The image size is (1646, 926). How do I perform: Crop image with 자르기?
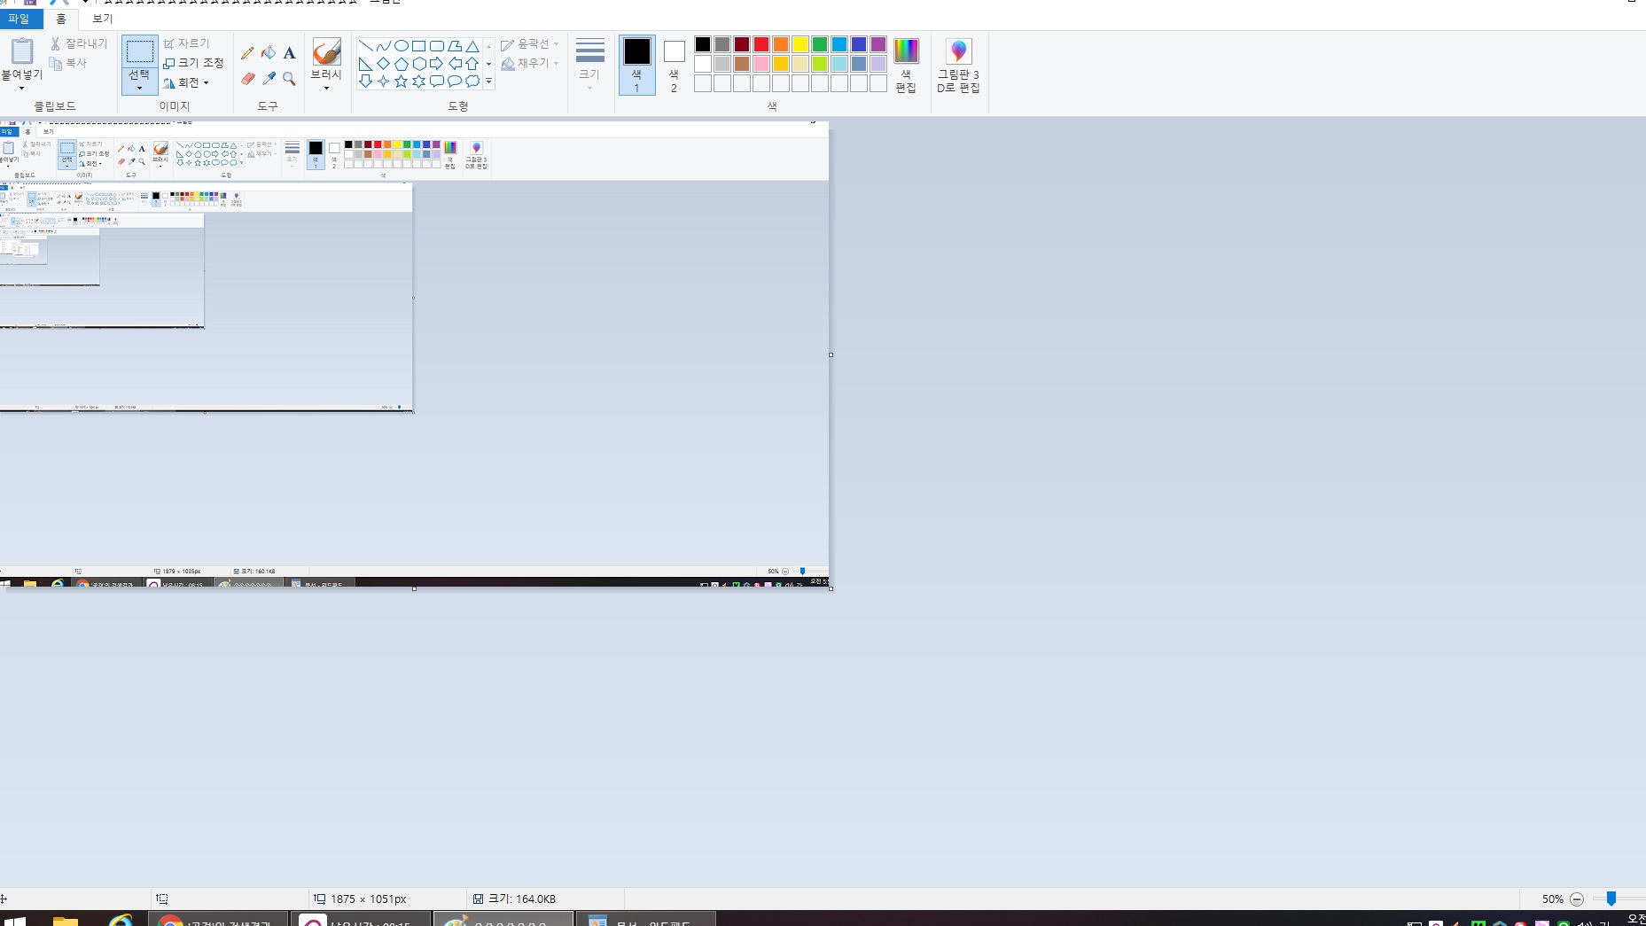point(187,43)
